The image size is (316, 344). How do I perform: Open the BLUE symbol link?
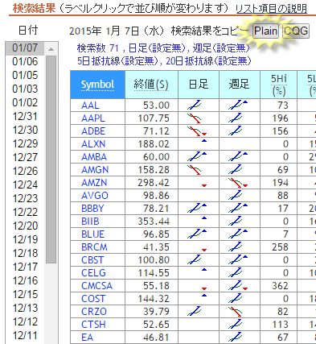coord(92,234)
